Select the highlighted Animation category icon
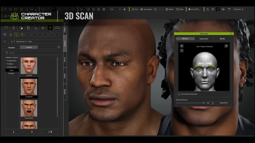The width and height of the screenshot is (255, 143). coord(50,28)
